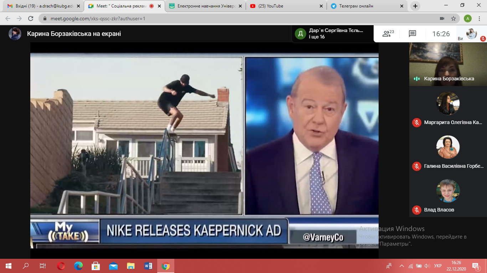Screen dimensions: 487x273
Task: Show hidden system tray icons
Action: (x=401, y=266)
